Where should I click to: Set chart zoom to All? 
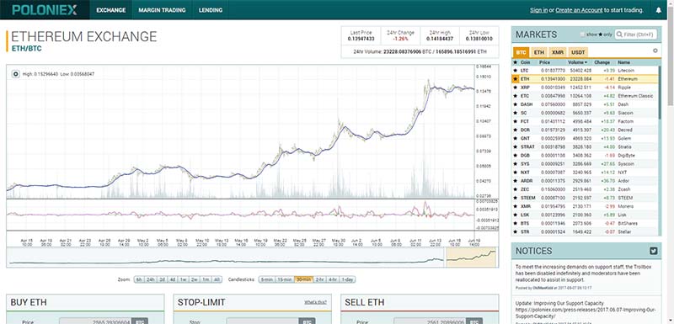point(217,279)
